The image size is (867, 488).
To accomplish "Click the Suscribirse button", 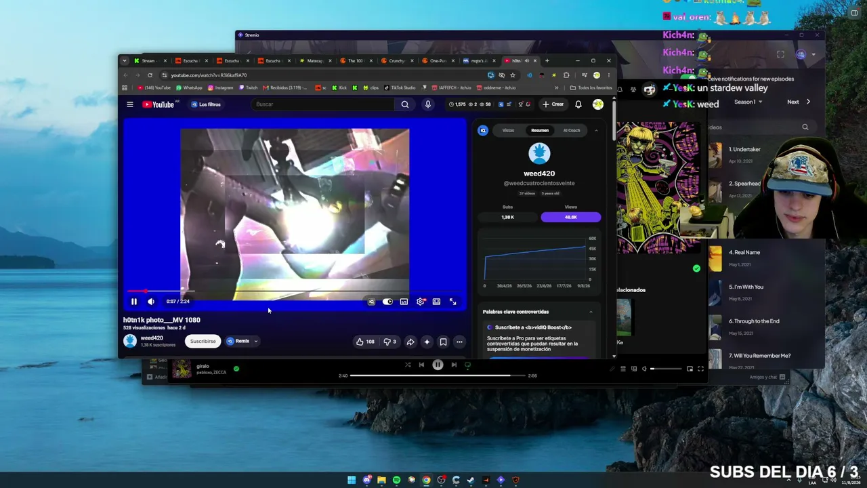I will tap(203, 341).
